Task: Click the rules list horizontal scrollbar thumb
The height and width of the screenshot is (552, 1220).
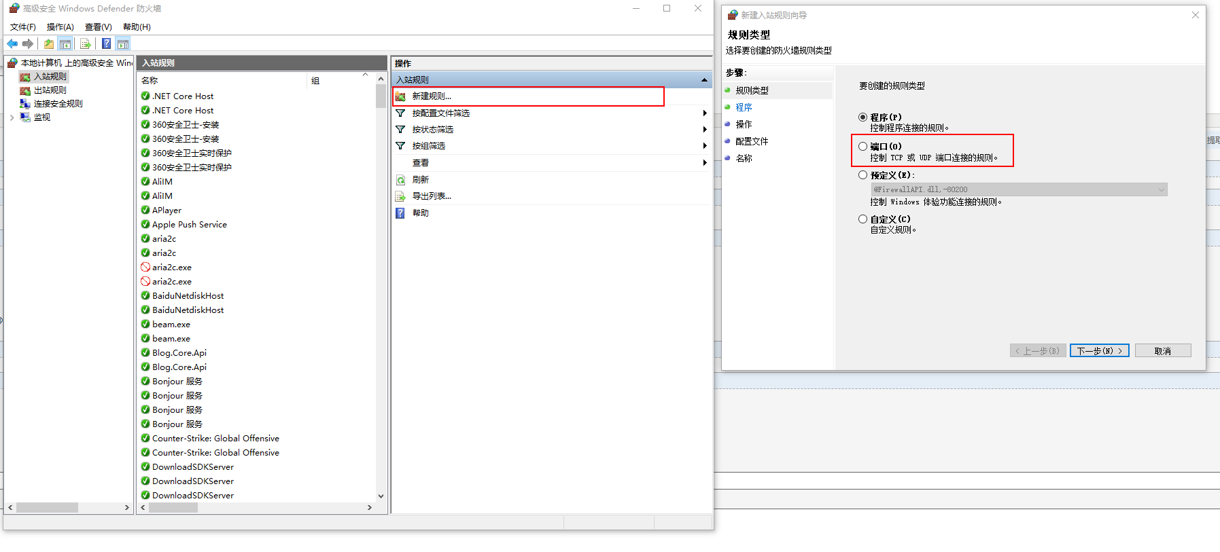Action: coord(173,507)
